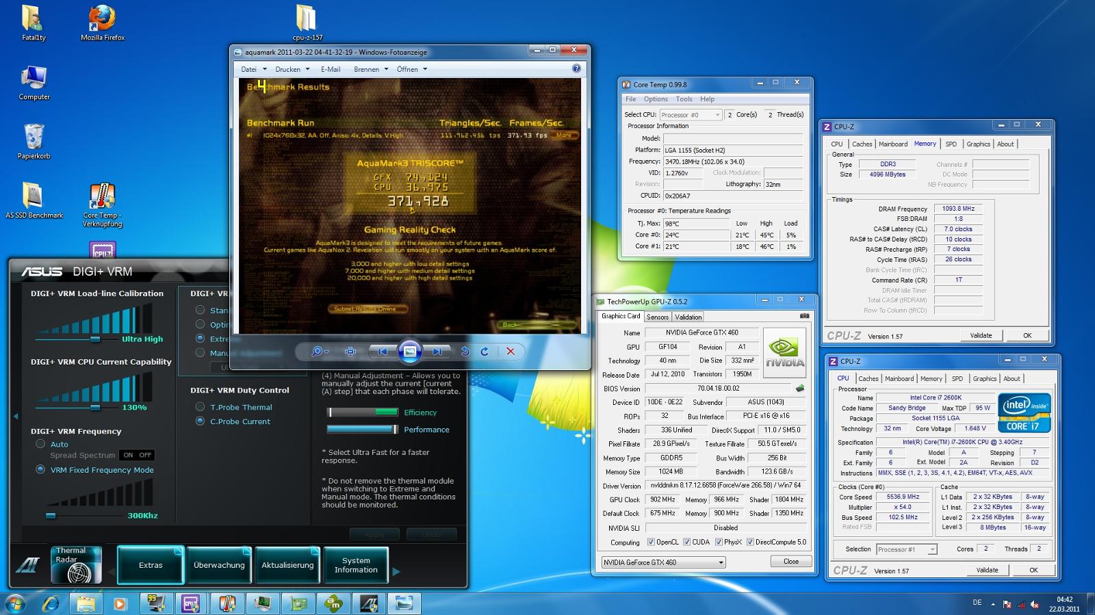Open the GPU selector dropdown in GPU-Z

tap(663, 562)
